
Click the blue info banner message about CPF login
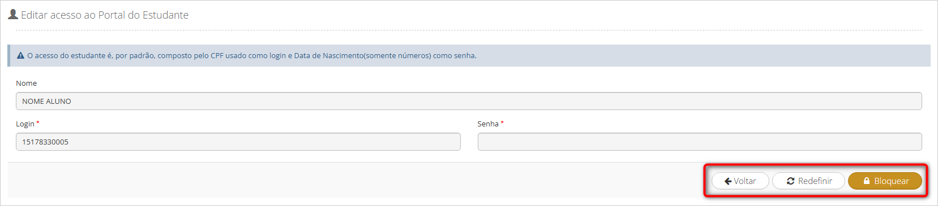point(252,55)
